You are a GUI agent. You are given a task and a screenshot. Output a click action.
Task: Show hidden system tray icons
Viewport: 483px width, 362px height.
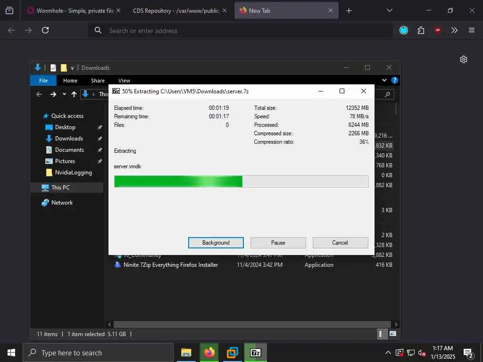[388, 353]
